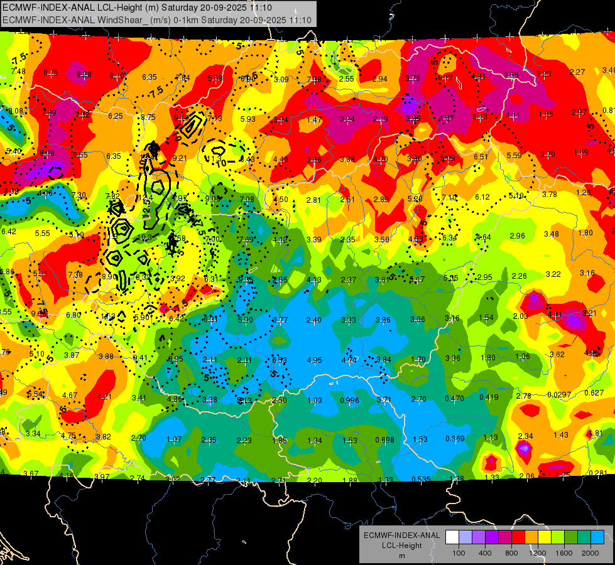615x565 pixels.
Task: Click the grid value '1.47'
Action: click(314, 119)
